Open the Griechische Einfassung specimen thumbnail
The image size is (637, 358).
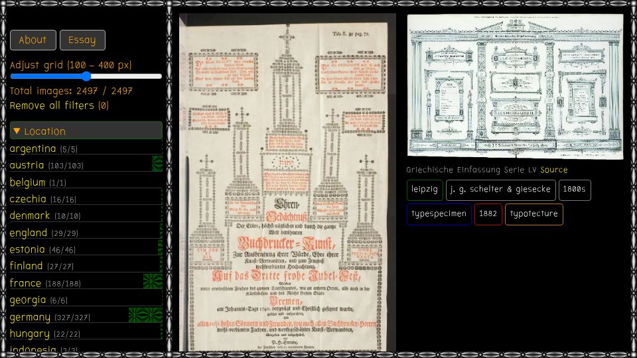point(515,86)
